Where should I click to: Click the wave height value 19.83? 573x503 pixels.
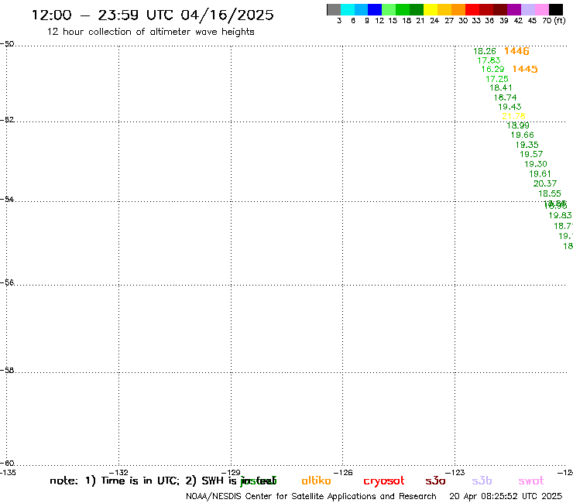(560, 216)
